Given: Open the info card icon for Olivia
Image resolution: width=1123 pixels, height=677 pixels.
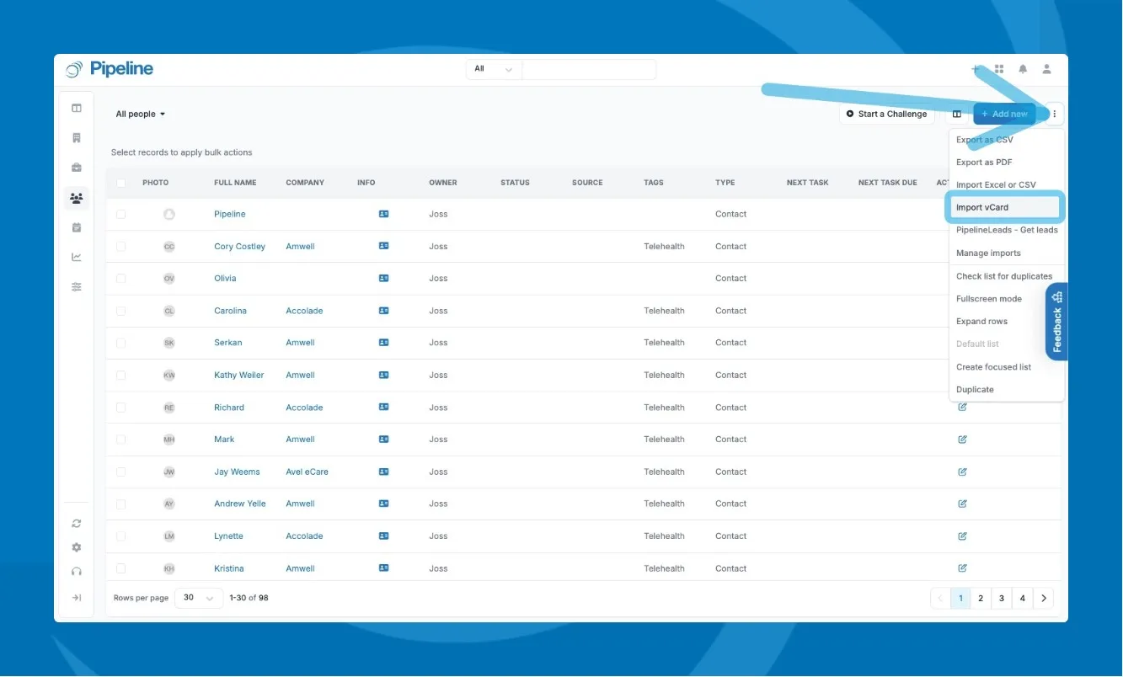Looking at the screenshot, I should coord(384,278).
